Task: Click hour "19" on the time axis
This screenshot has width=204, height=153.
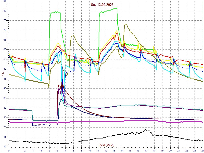Action: coord(162,150)
